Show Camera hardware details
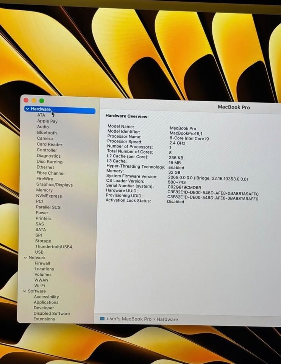This screenshot has width=281, height=364. coord(45,138)
